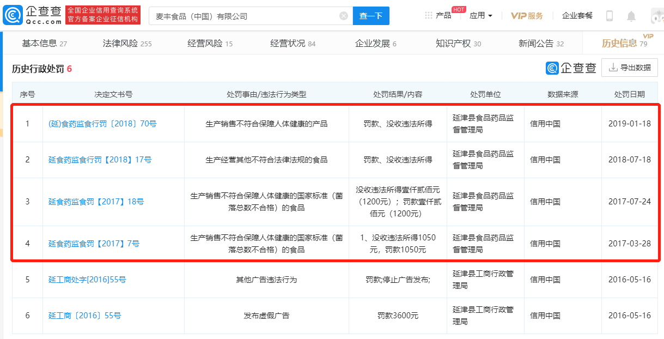Screen dimensions: 664x339
Task: Clear the search box with the X icon
Action: [x=344, y=16]
